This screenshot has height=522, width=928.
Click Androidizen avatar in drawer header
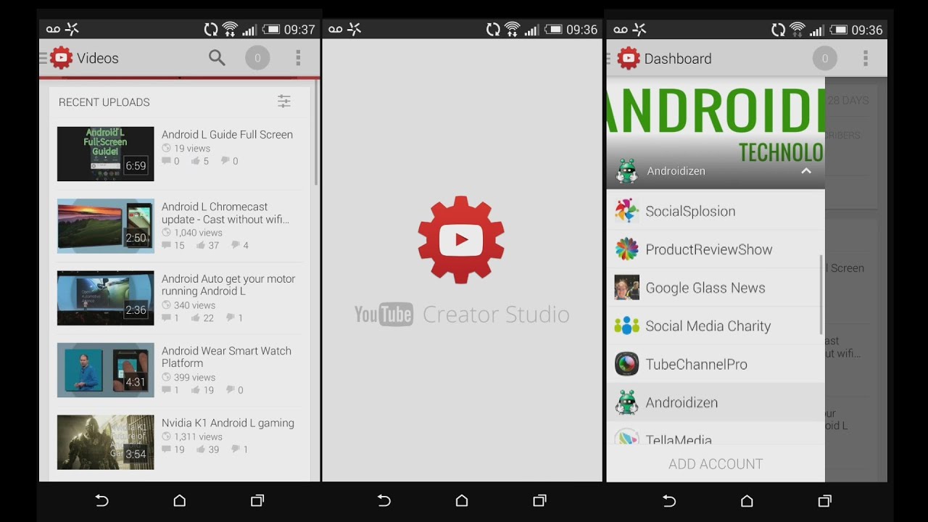tap(626, 171)
